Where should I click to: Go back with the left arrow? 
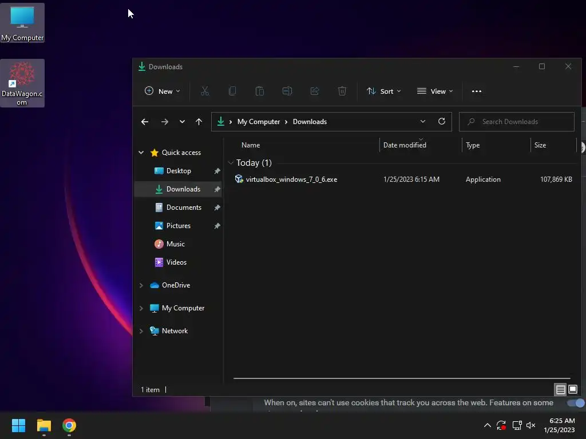coord(145,122)
